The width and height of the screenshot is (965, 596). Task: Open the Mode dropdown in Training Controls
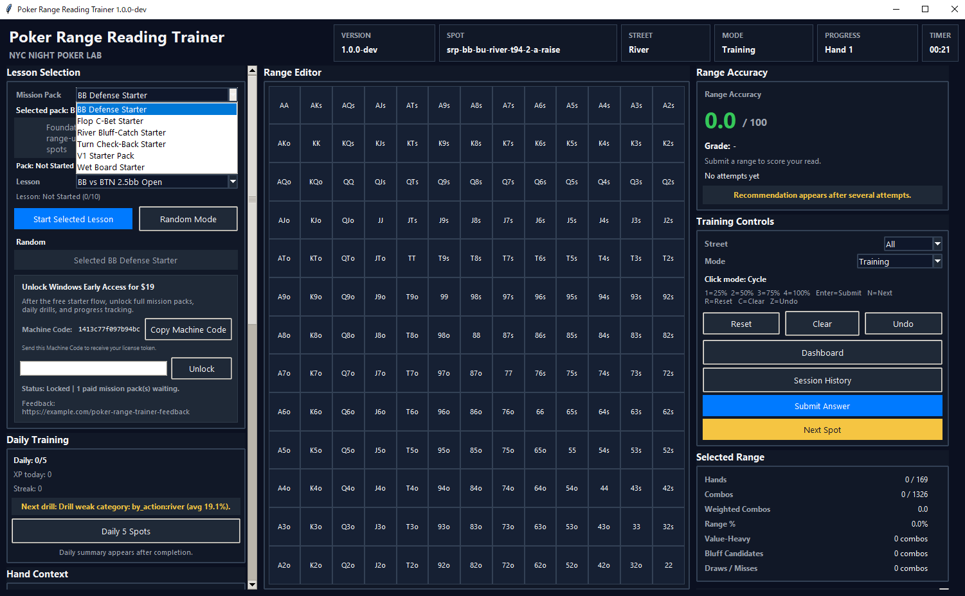pyautogui.click(x=899, y=261)
